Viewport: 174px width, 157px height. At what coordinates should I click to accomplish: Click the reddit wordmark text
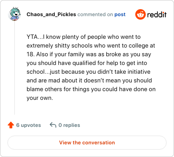(157, 14)
